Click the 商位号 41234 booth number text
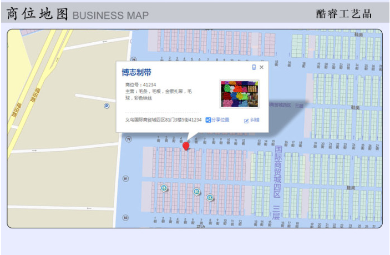390x255 pixels. (141, 85)
